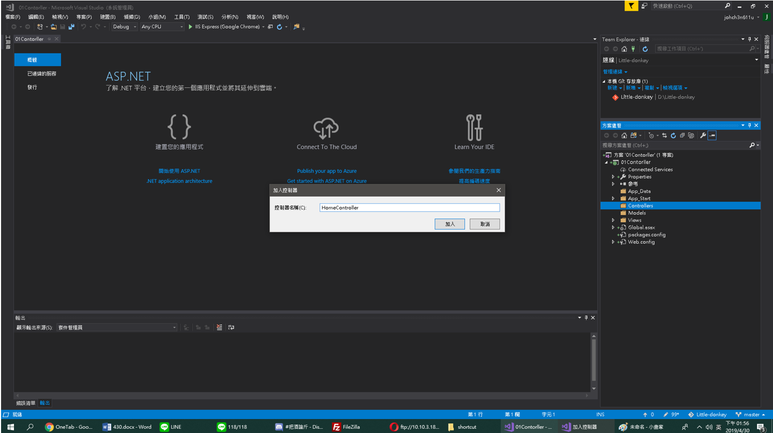773x433 pixels.
Task: Click Solution Explorer refresh icon
Action: click(x=673, y=136)
